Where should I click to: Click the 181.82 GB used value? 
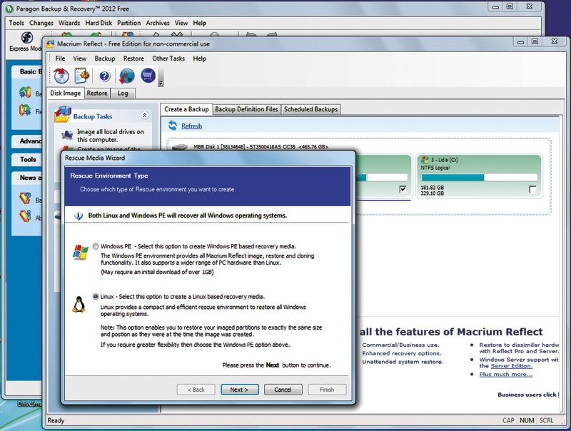pos(433,188)
